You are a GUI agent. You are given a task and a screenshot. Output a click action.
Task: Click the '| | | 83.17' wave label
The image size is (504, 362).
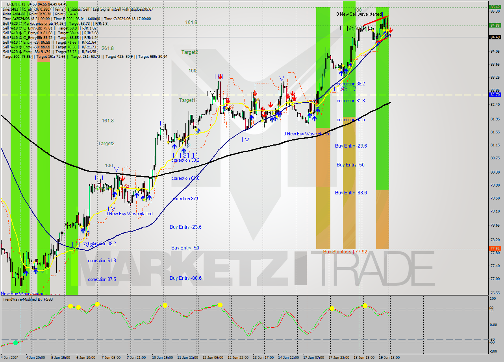pyautogui.click(x=343, y=89)
